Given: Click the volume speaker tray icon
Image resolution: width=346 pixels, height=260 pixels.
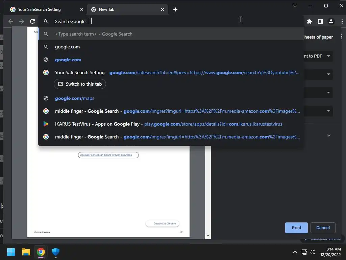Looking at the screenshot, I should point(313,252).
